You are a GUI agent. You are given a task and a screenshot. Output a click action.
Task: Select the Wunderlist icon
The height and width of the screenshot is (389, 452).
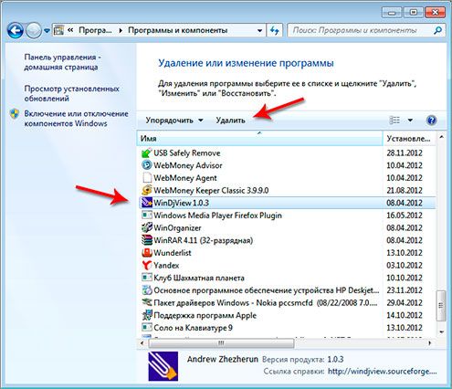click(x=147, y=253)
